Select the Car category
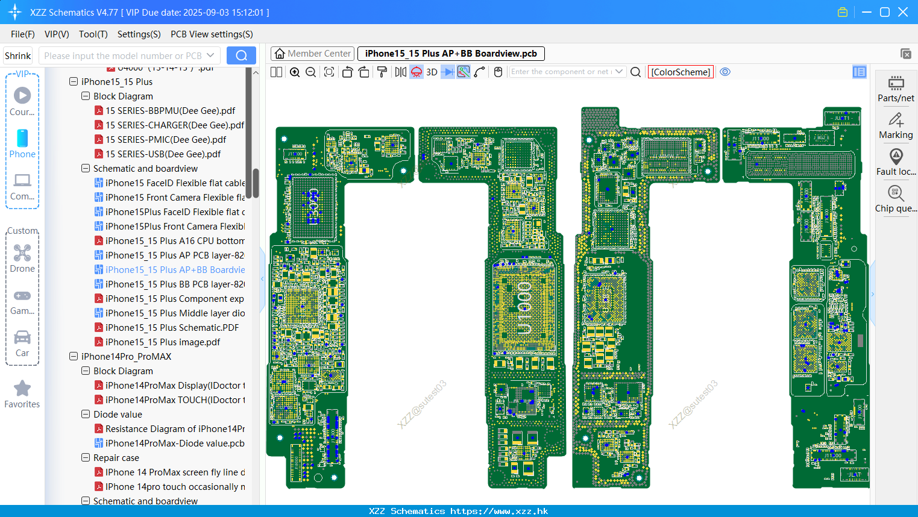Screen dimensions: 918x517 [22, 344]
